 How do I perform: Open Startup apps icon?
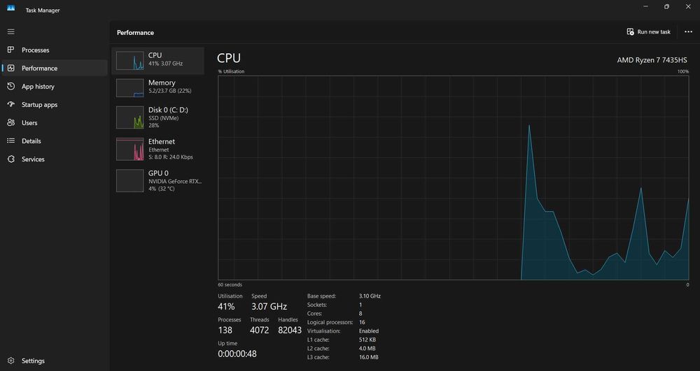tap(10, 104)
